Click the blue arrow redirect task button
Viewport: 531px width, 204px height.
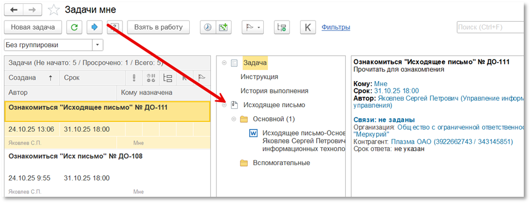[95, 27]
